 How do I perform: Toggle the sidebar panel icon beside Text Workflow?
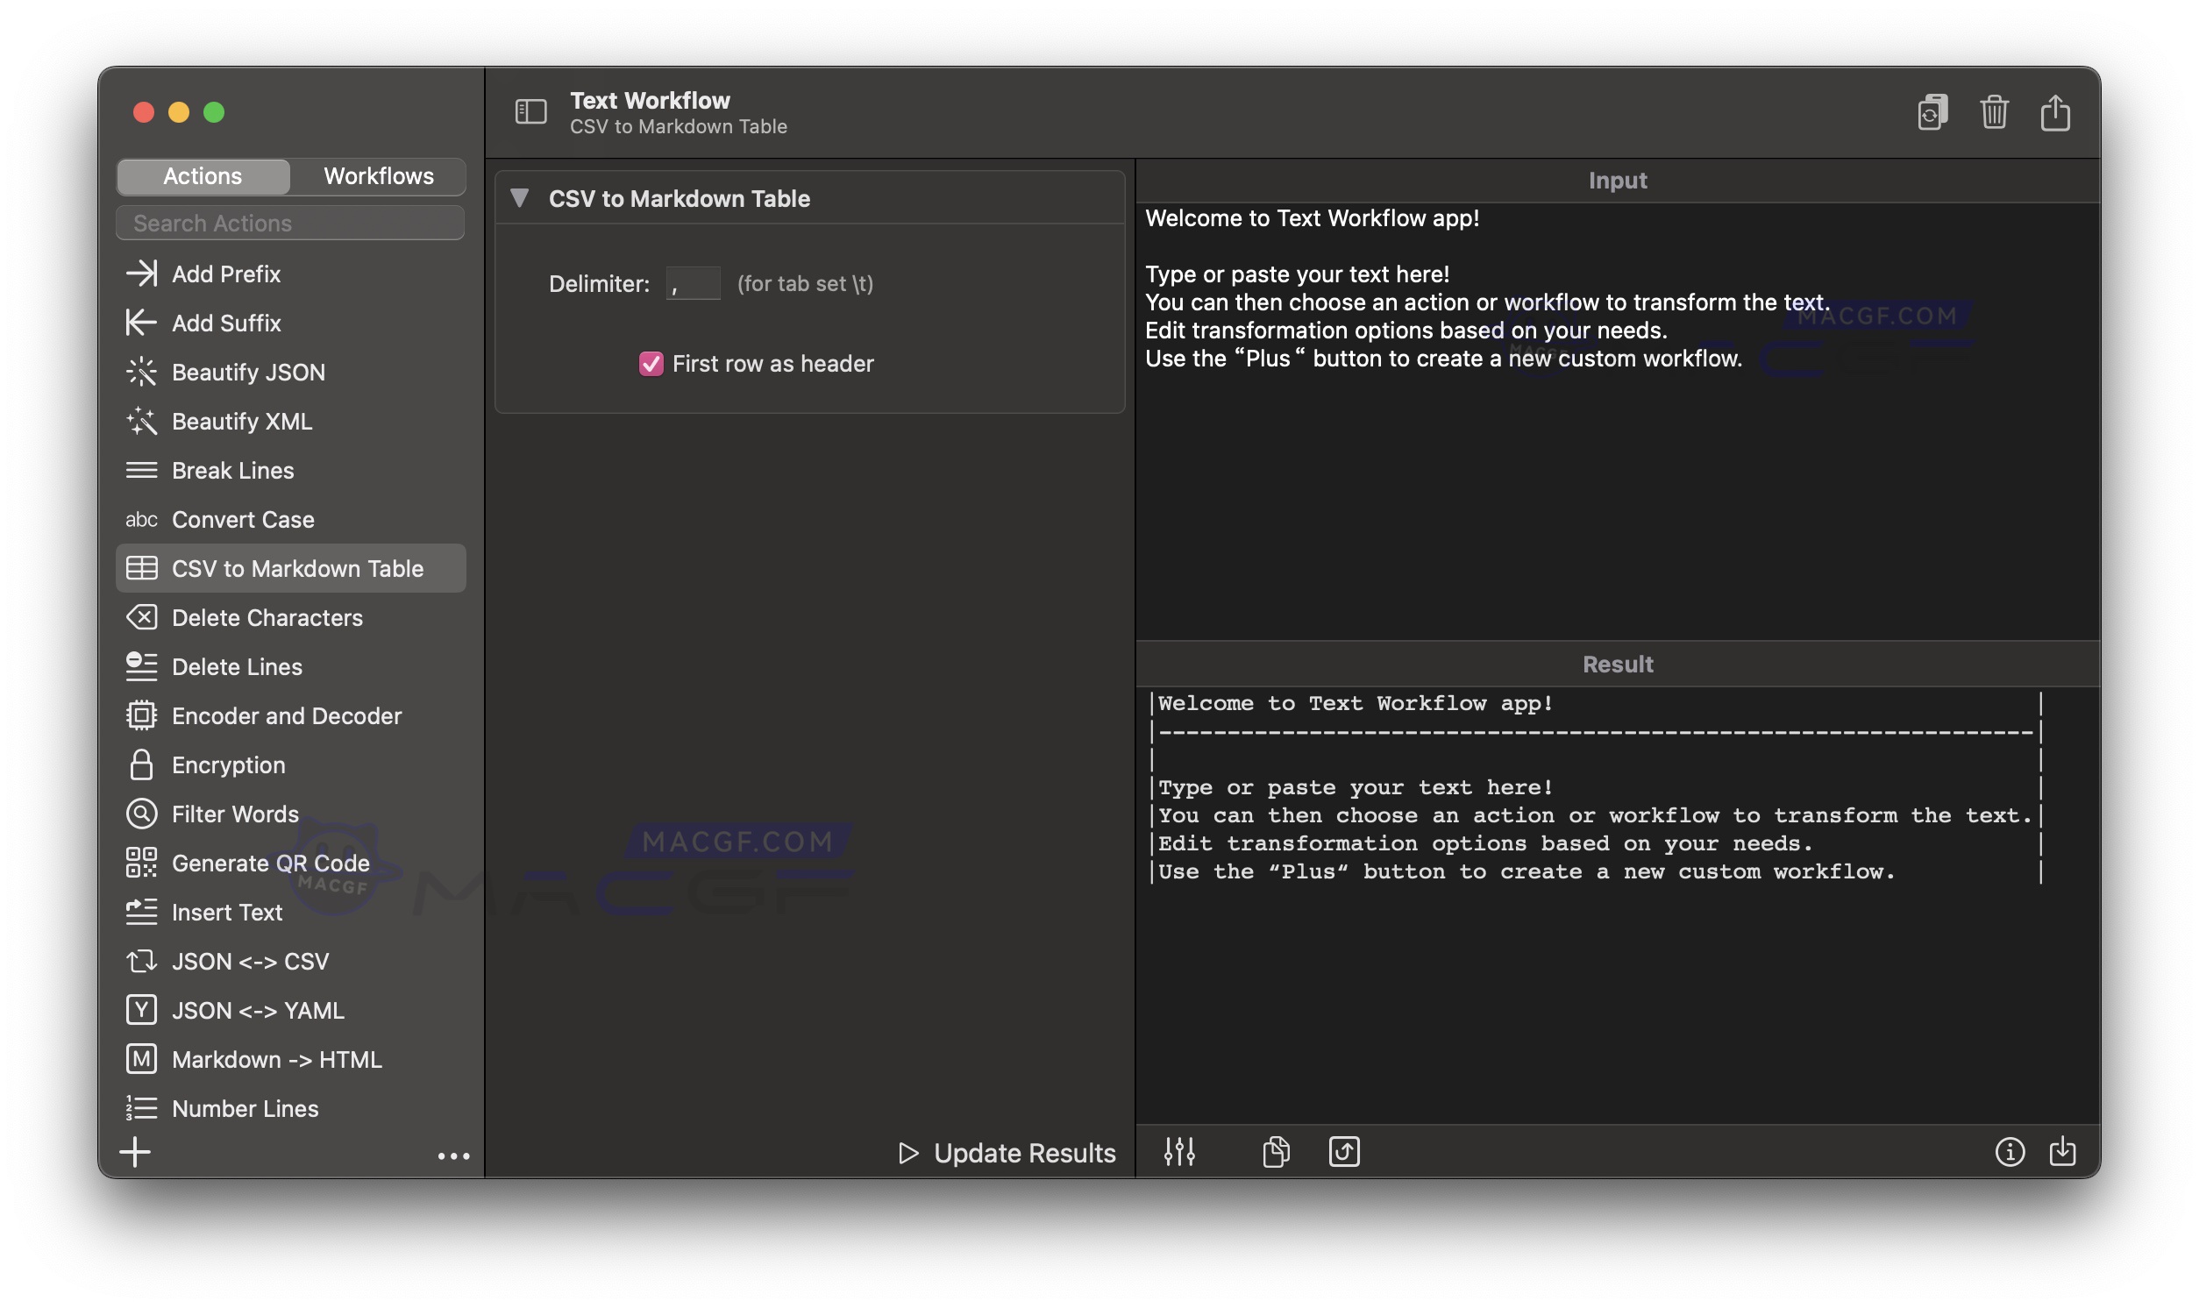coord(530,112)
